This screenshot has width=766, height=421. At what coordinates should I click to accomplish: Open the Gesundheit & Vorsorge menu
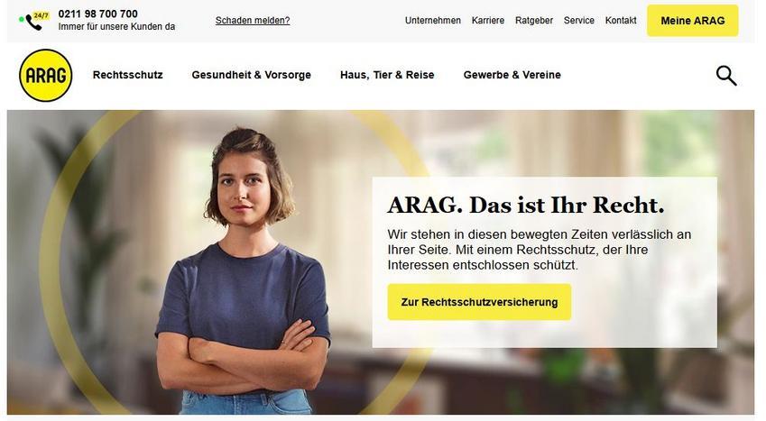point(251,75)
